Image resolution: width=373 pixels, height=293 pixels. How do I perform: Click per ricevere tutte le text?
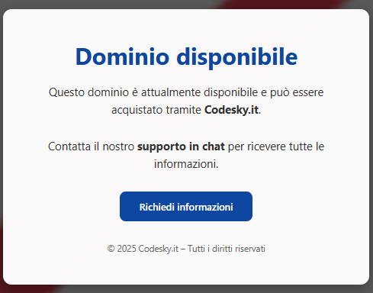pyautogui.click(x=276, y=146)
